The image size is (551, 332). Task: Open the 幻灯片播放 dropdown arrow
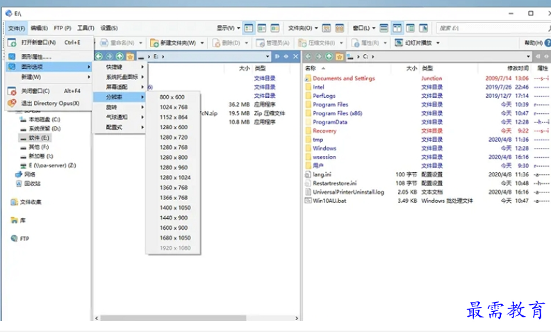click(x=438, y=43)
